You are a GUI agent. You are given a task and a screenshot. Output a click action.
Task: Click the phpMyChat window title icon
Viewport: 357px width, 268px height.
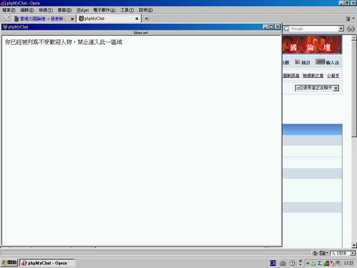[5, 27]
